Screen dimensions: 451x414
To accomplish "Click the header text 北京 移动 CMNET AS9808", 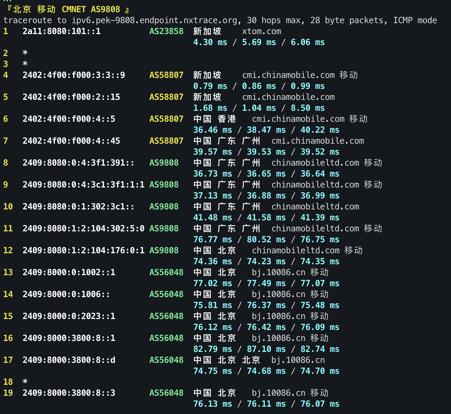I will (x=66, y=9).
